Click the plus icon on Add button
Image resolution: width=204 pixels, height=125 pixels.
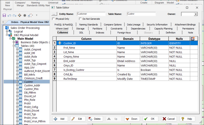click(55, 119)
